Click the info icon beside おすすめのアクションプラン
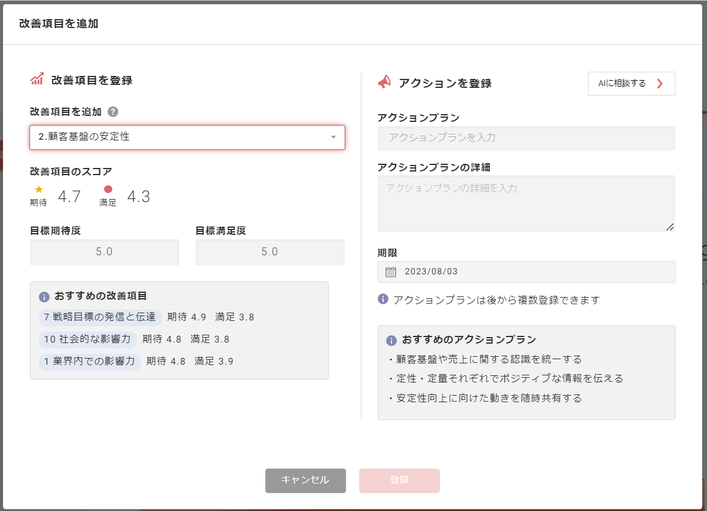This screenshot has width=707, height=511. pyautogui.click(x=391, y=340)
